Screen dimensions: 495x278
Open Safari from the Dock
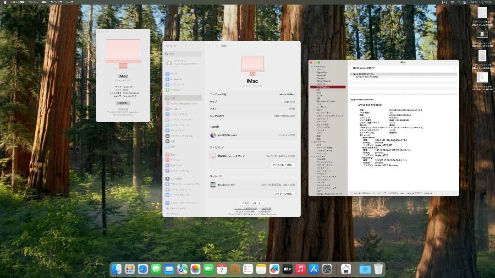tap(142, 269)
